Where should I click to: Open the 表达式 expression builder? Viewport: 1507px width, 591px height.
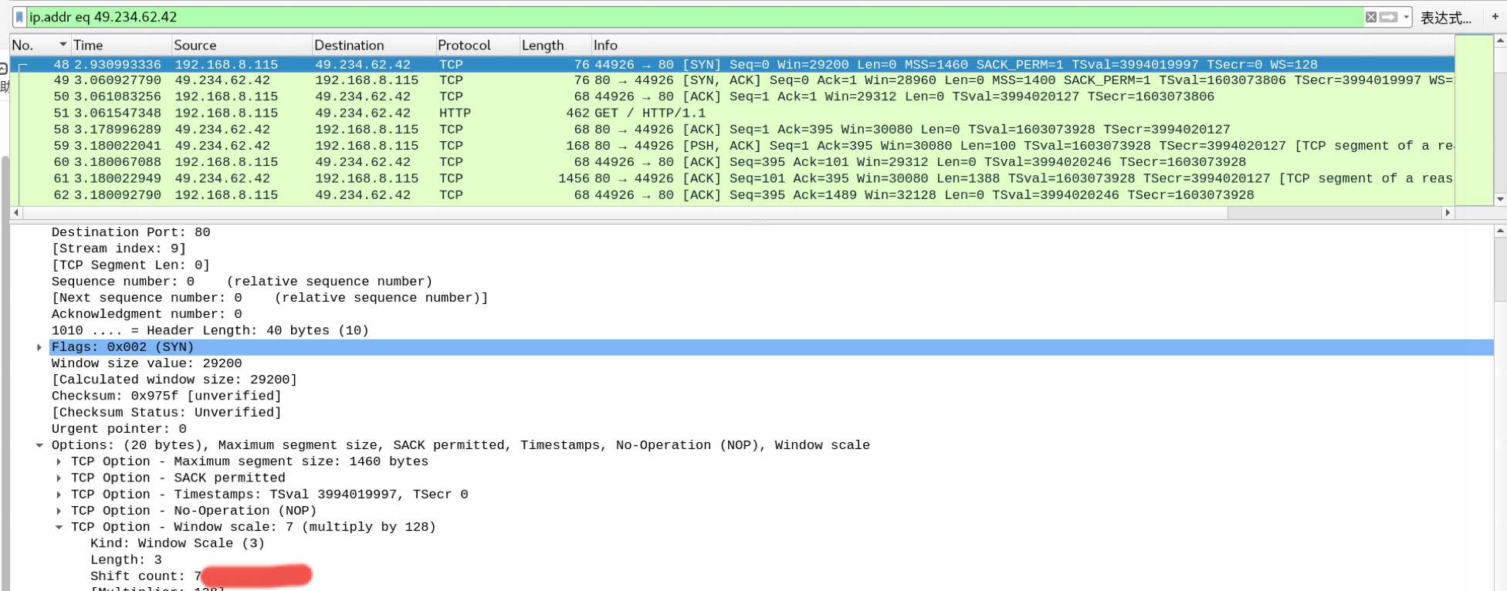[1445, 18]
